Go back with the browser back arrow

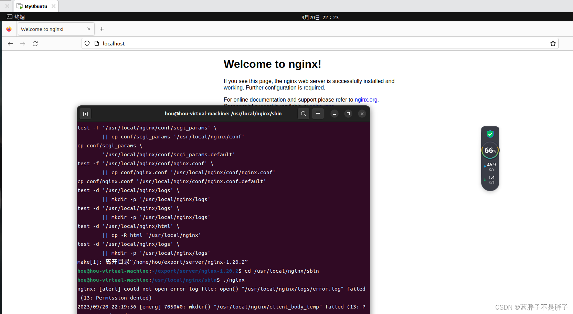click(10, 44)
